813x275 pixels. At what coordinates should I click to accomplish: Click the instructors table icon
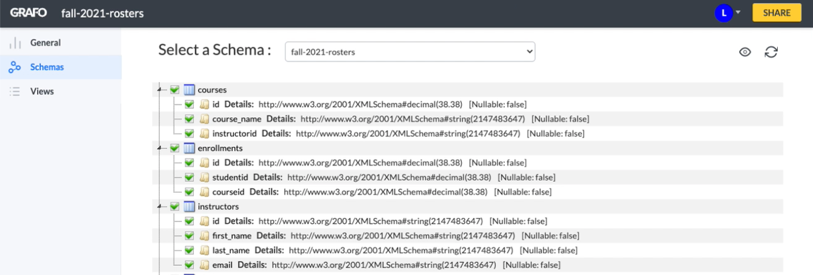[189, 207]
